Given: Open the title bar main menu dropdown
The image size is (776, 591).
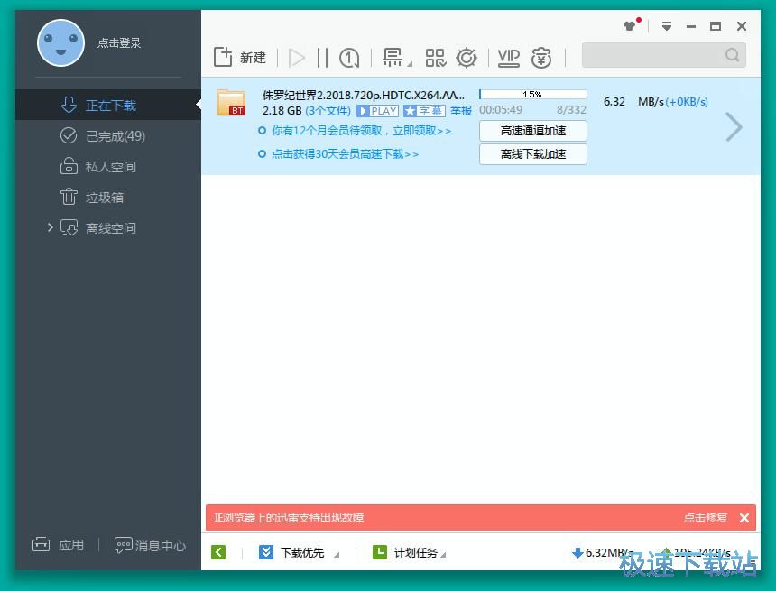Looking at the screenshot, I should (x=667, y=26).
